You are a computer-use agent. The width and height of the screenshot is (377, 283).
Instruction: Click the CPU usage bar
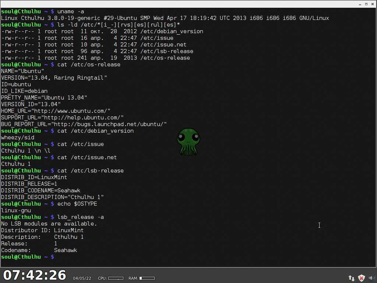116,278
